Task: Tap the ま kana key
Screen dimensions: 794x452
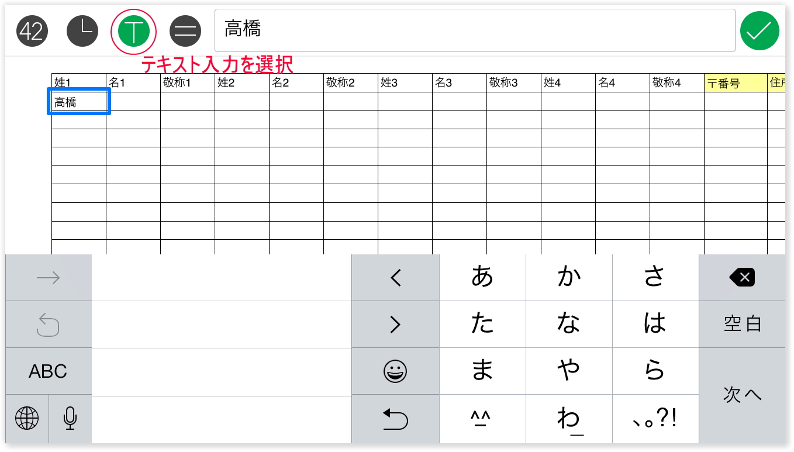Action: [x=482, y=371]
